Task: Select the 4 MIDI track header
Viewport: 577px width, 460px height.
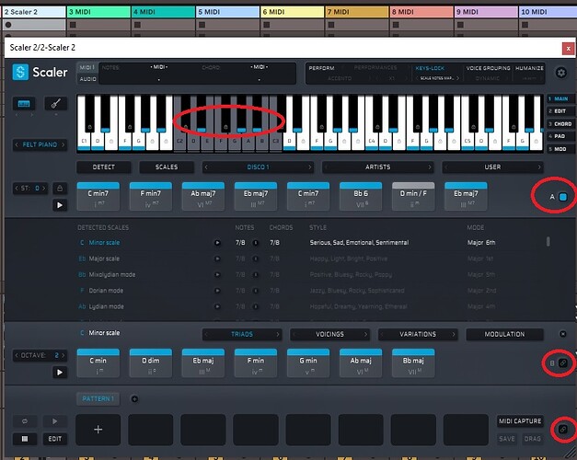Action: (163, 12)
